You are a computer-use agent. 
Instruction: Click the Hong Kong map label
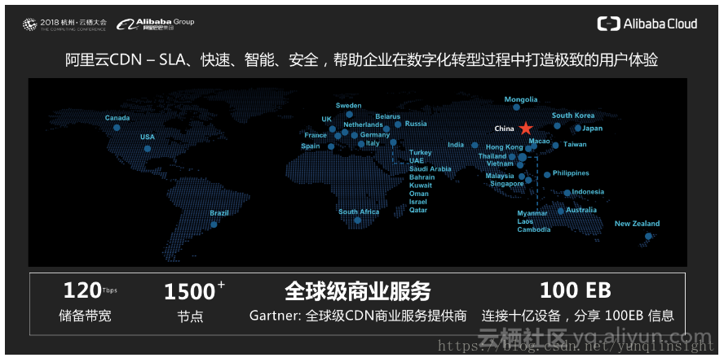click(x=504, y=147)
